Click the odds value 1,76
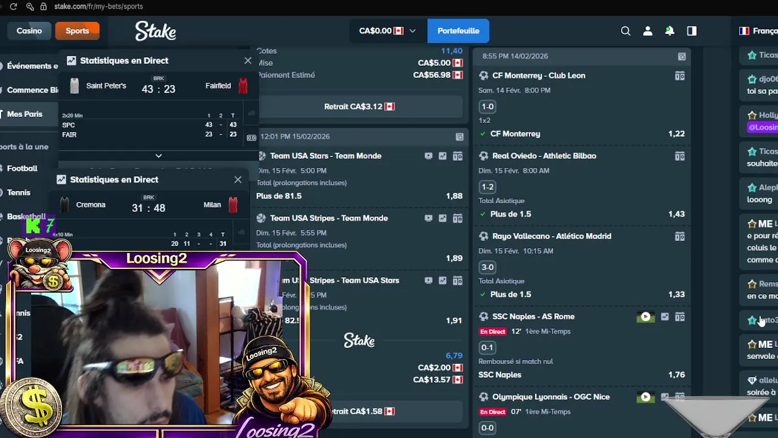This screenshot has width=778, height=438. pyautogui.click(x=676, y=375)
